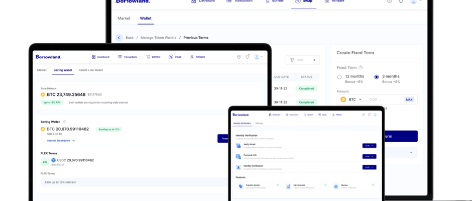Open notifications bell on small front tablet

pyautogui.click(x=369, y=115)
